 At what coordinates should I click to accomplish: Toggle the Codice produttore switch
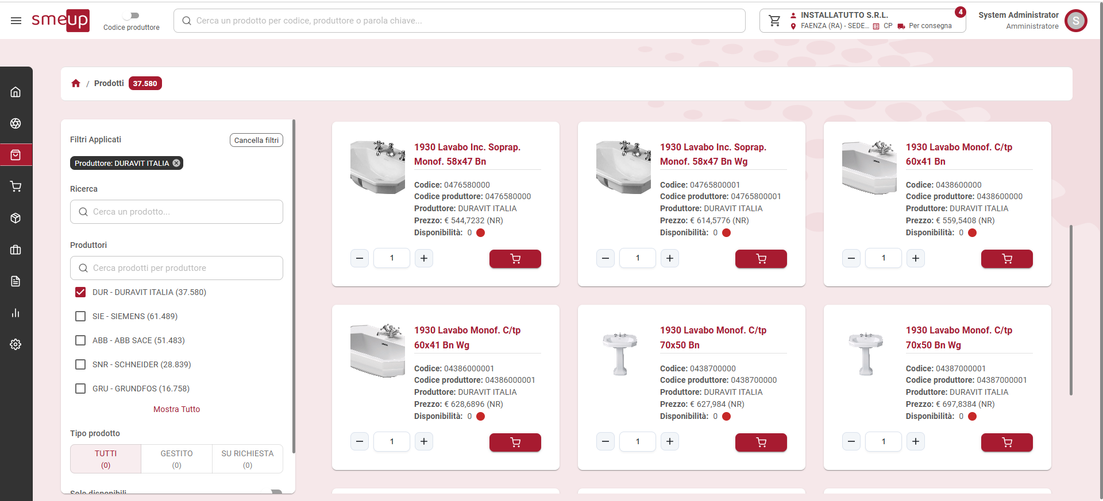coord(132,15)
